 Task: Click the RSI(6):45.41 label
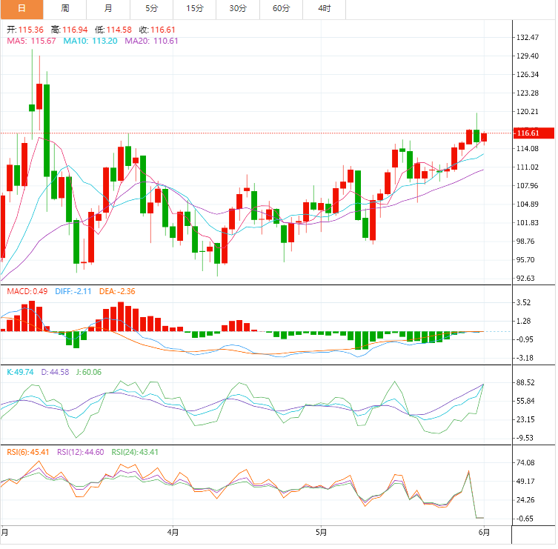point(28,452)
